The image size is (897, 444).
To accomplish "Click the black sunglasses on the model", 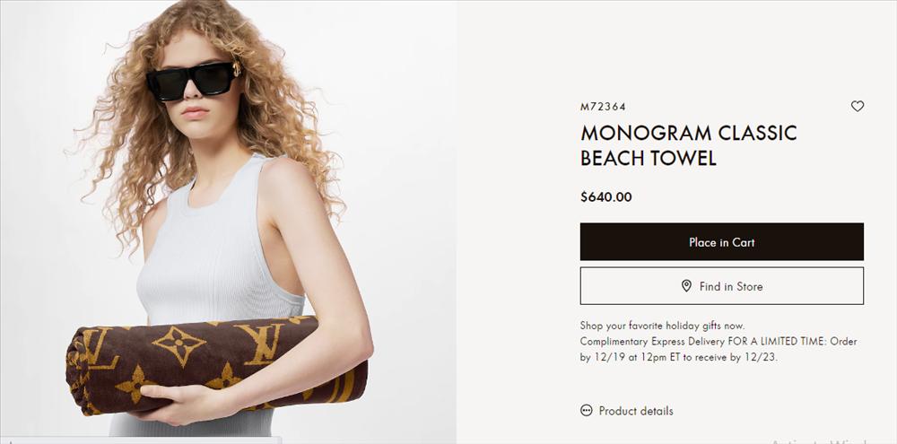I will pos(193,82).
